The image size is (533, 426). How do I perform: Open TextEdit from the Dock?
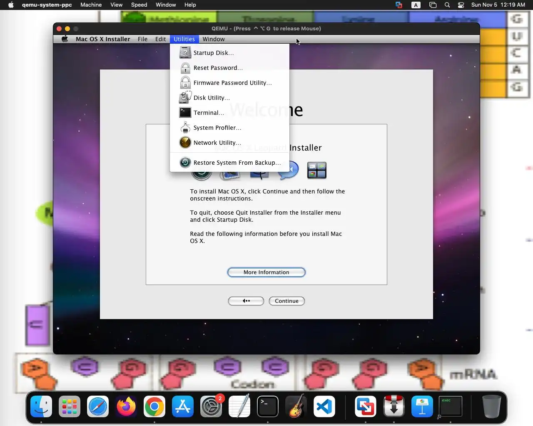(239, 406)
